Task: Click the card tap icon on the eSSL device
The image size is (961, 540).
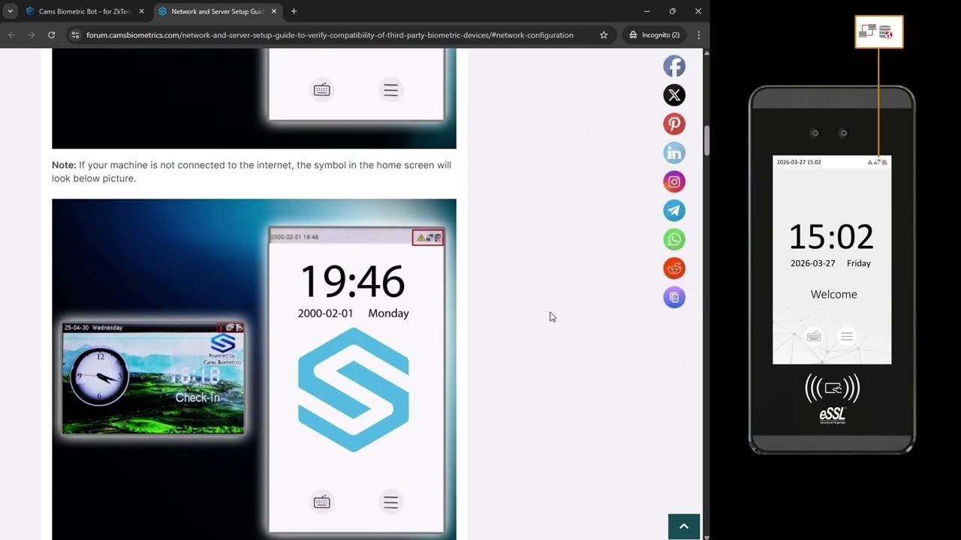Action: pos(833,388)
